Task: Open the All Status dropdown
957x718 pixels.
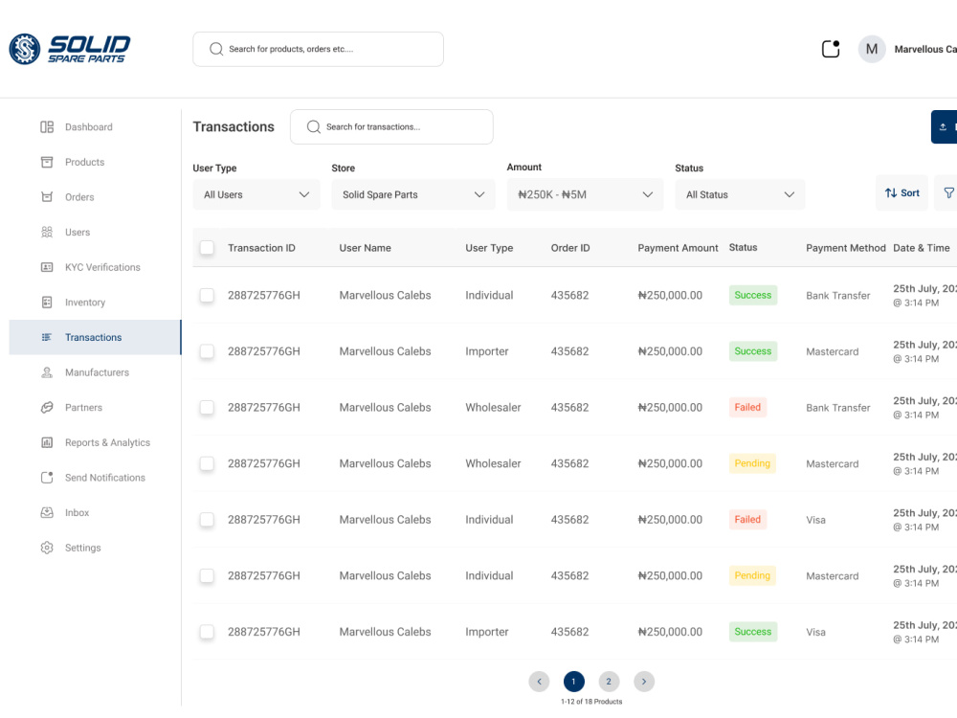Action: 740,194
